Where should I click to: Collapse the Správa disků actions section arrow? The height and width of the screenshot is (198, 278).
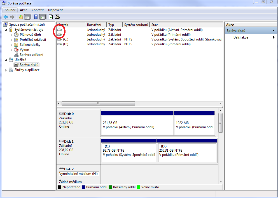click(x=274, y=31)
